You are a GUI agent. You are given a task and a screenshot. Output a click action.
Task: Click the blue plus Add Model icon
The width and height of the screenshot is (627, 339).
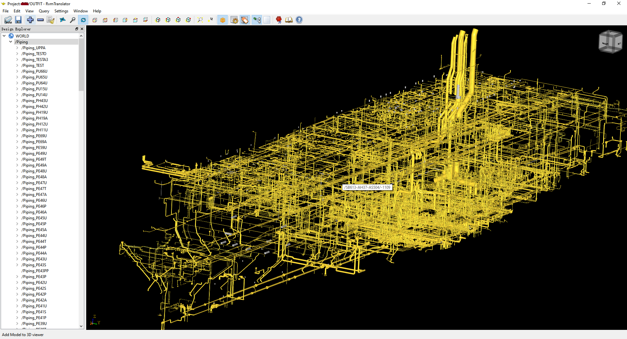[30, 20]
